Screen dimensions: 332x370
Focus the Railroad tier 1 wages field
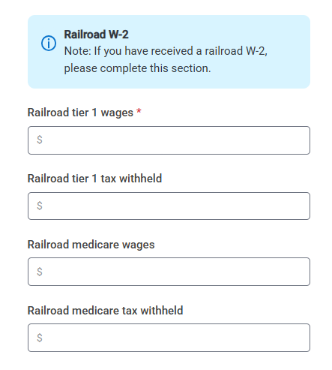(169, 140)
